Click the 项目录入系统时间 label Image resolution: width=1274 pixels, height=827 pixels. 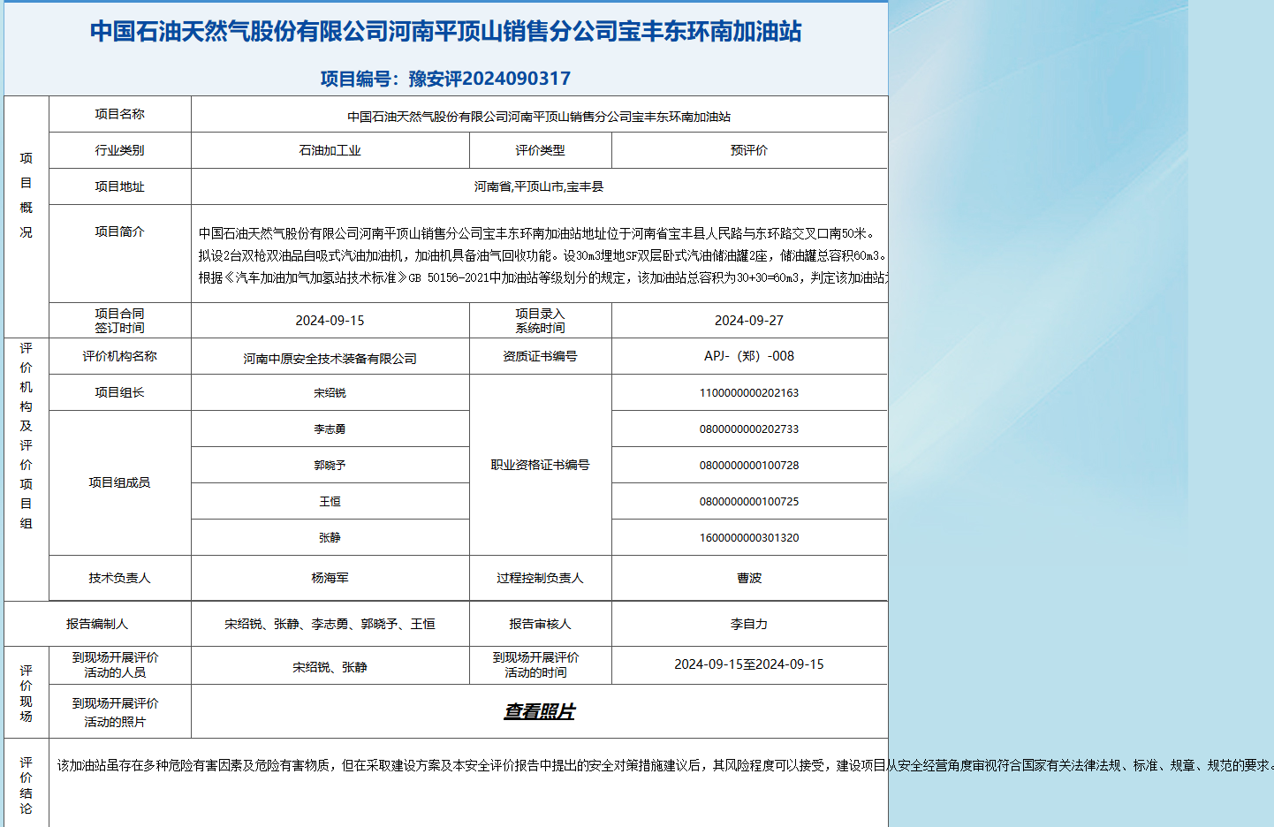click(x=541, y=321)
